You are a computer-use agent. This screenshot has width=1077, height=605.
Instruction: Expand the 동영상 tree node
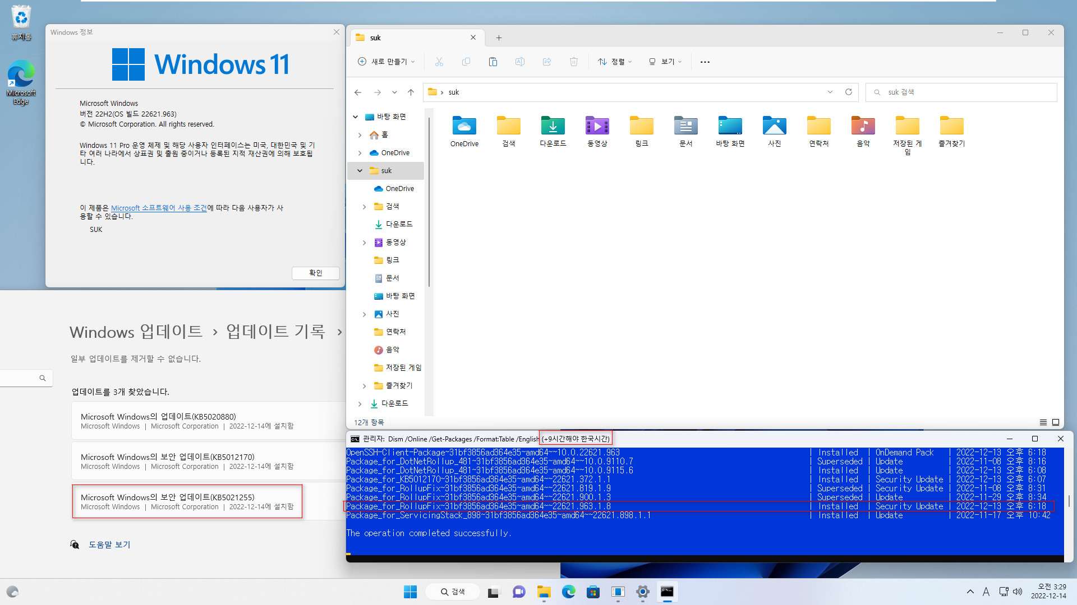pyautogui.click(x=364, y=243)
